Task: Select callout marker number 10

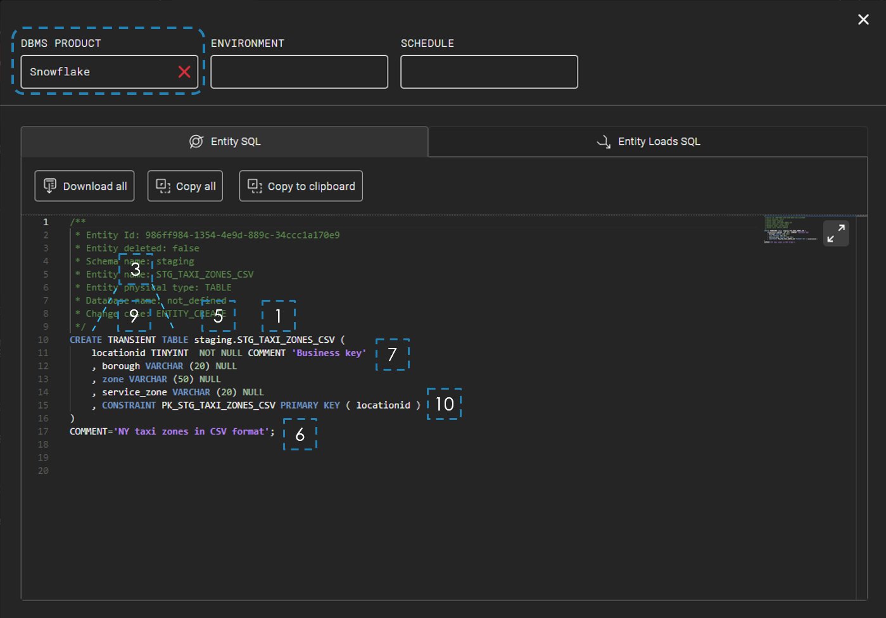Action: pyautogui.click(x=444, y=404)
